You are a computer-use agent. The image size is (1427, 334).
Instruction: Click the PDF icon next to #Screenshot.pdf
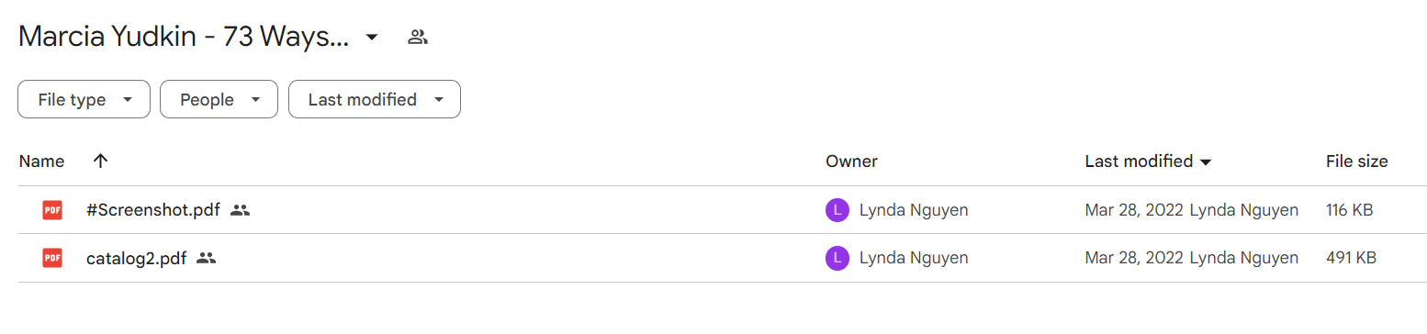(x=52, y=210)
